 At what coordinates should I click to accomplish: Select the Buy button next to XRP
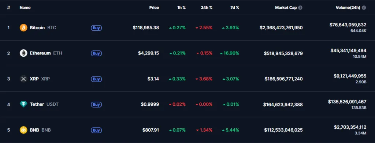[96, 79]
